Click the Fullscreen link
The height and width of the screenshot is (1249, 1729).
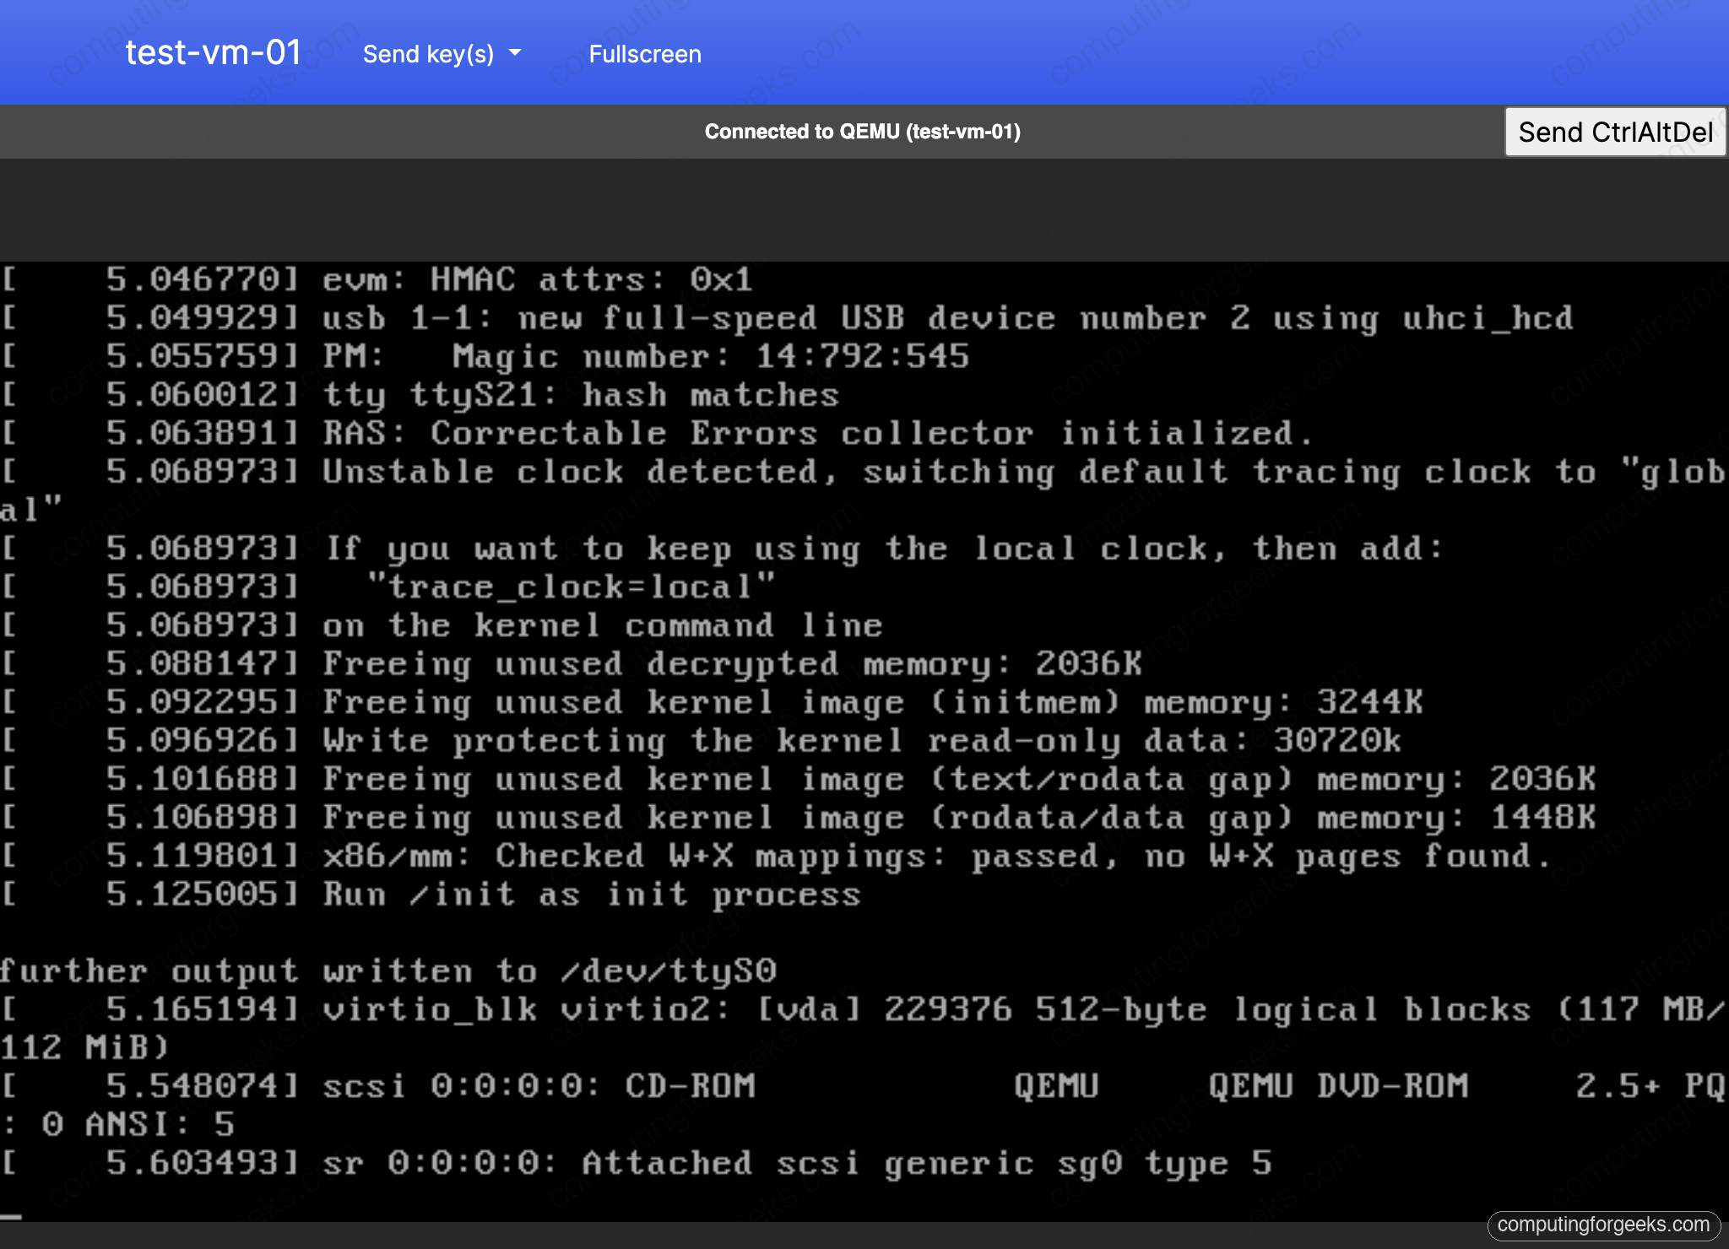pyautogui.click(x=645, y=54)
